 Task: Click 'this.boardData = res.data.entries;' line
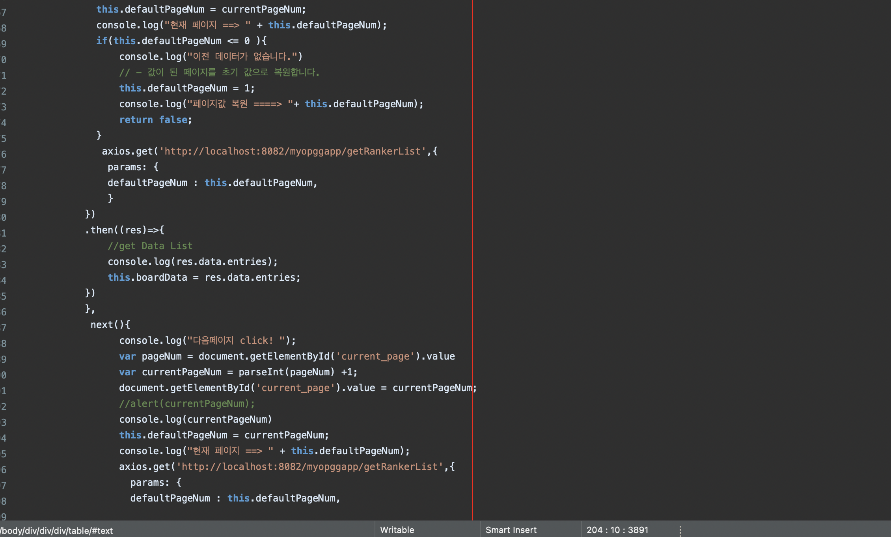pyautogui.click(x=204, y=278)
